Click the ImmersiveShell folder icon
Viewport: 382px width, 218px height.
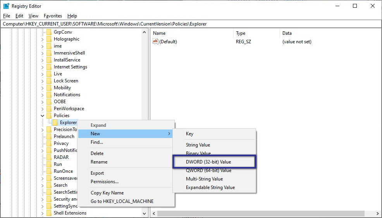(x=49, y=53)
